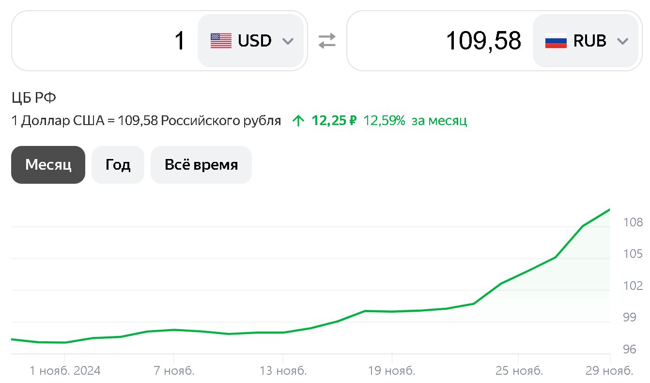Viewport: 650px width, 383px height.
Task: Switch to the Всё время period
Action: pos(201,165)
